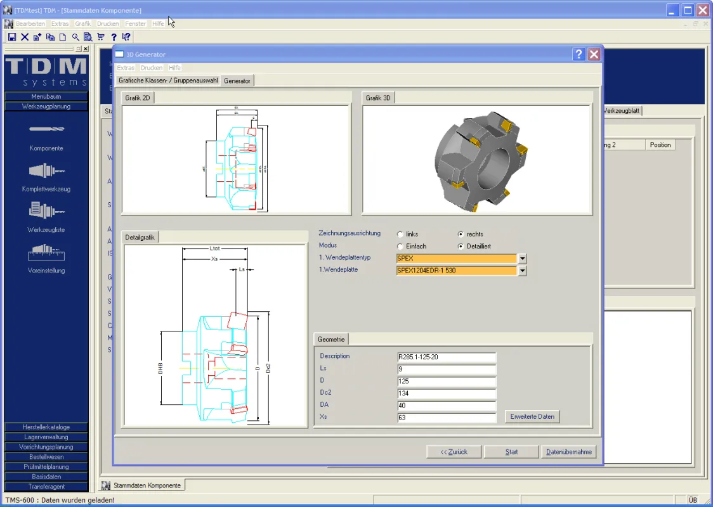This screenshot has height=507, width=713.
Task: Click the TDM application icon in menu bar
Action: pos(9,23)
